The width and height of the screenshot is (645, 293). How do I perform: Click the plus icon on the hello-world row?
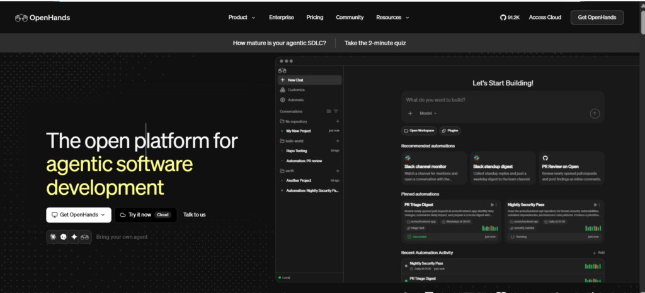point(338,141)
